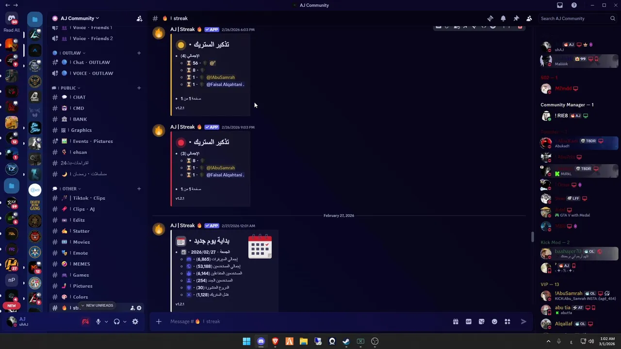
Task: Open the GIF picker
Action: [x=469, y=321]
